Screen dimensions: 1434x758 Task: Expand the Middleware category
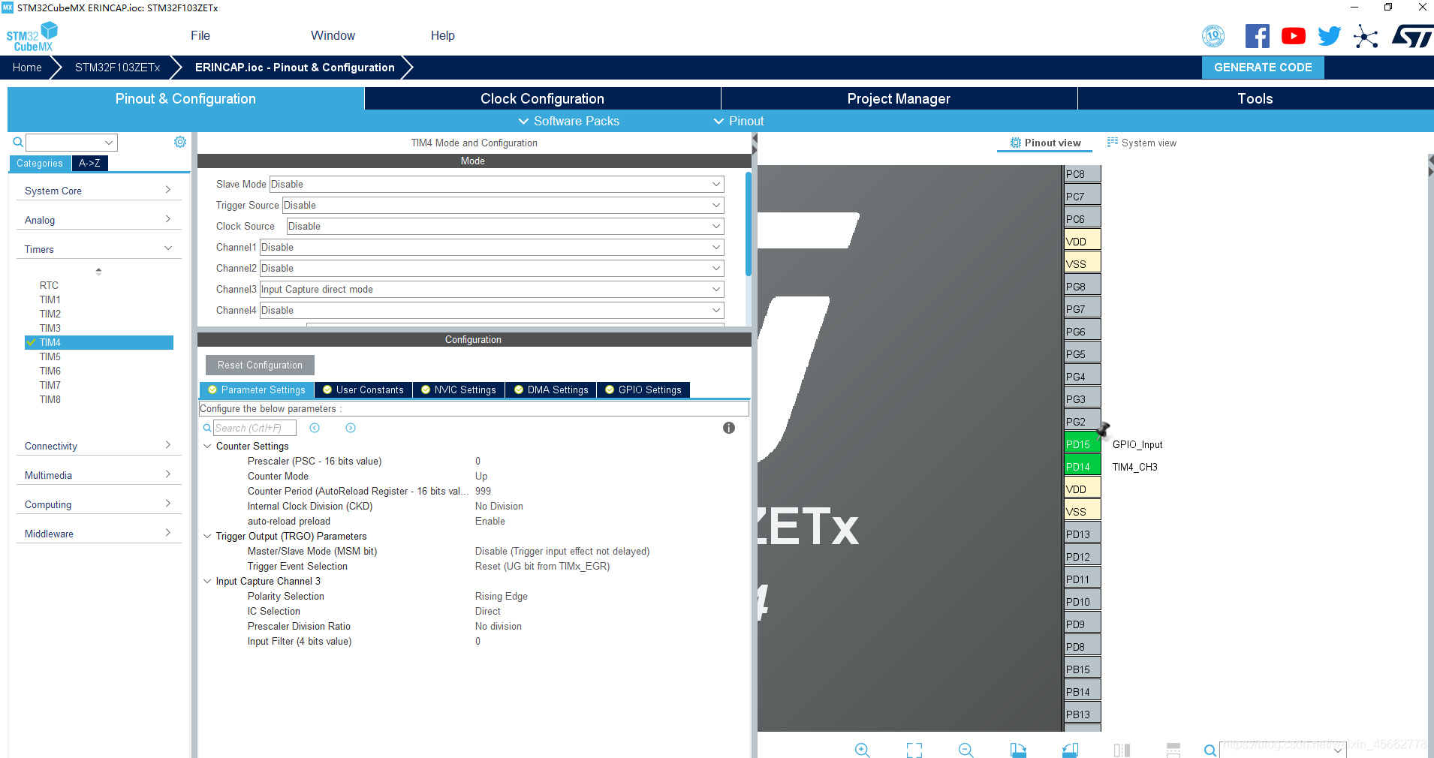(98, 534)
